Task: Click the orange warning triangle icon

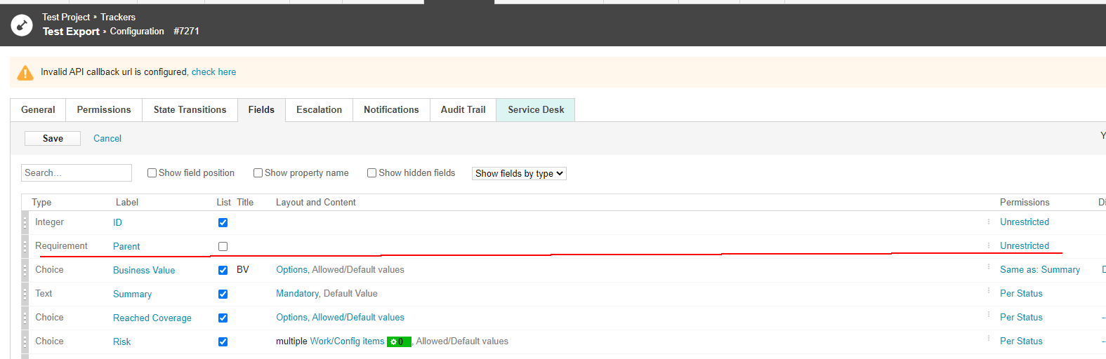Action: point(25,73)
